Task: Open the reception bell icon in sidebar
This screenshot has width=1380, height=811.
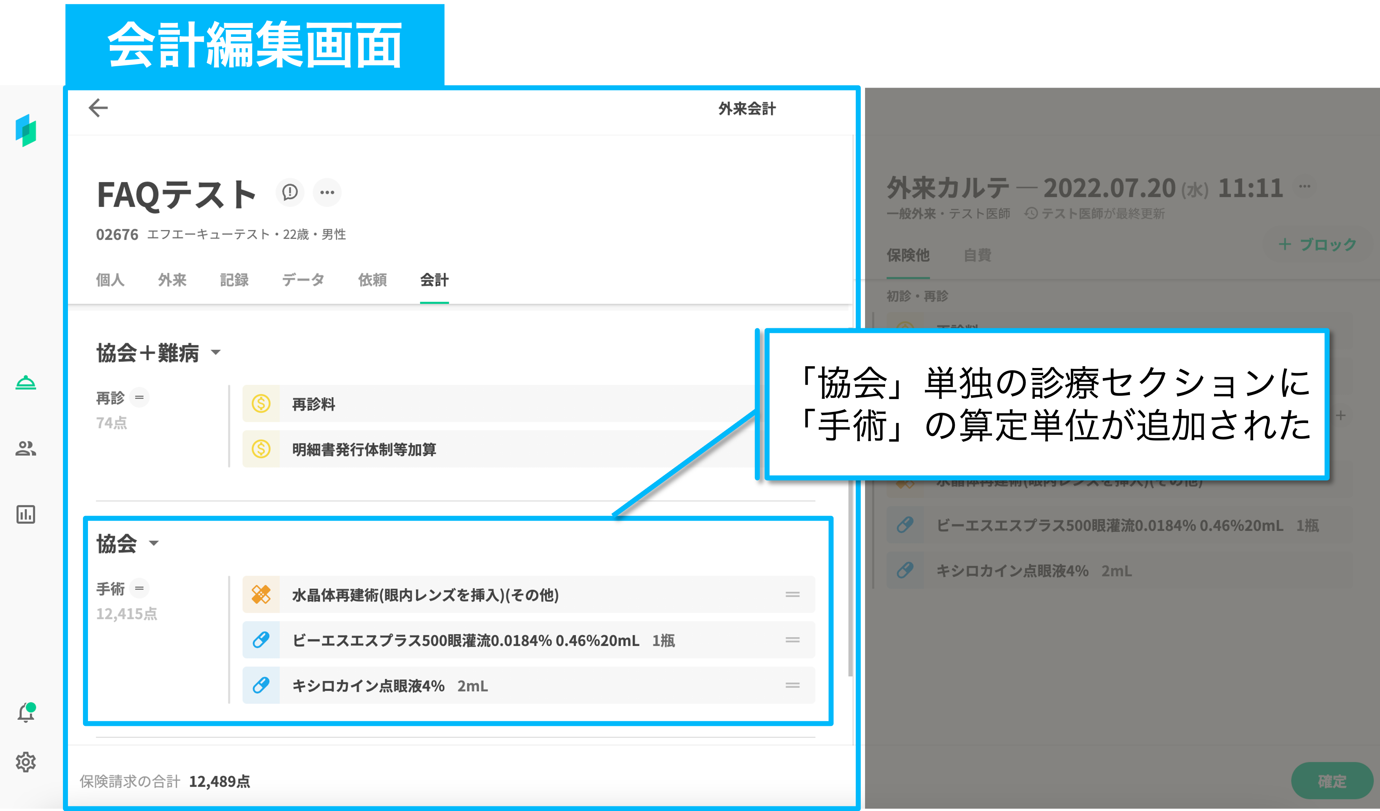Action: [x=26, y=382]
